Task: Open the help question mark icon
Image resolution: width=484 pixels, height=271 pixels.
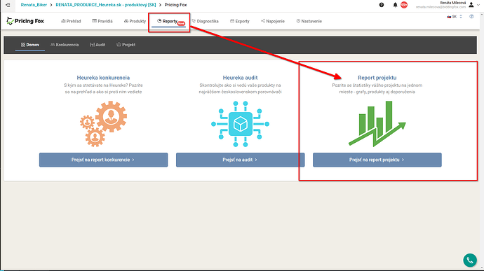Action: (x=382, y=5)
